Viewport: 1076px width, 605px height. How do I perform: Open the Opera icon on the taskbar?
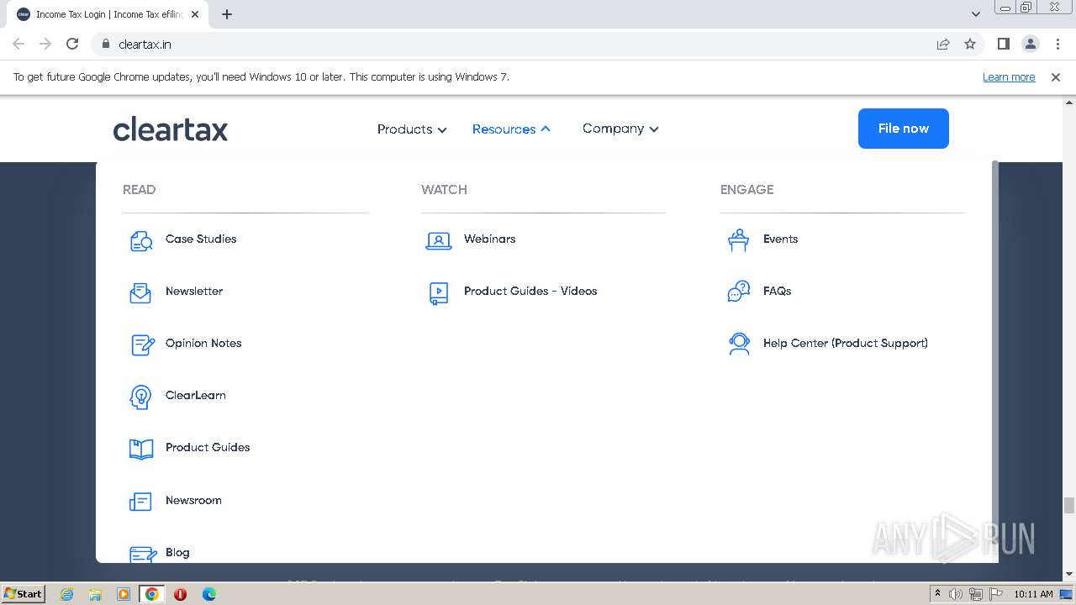click(x=180, y=594)
